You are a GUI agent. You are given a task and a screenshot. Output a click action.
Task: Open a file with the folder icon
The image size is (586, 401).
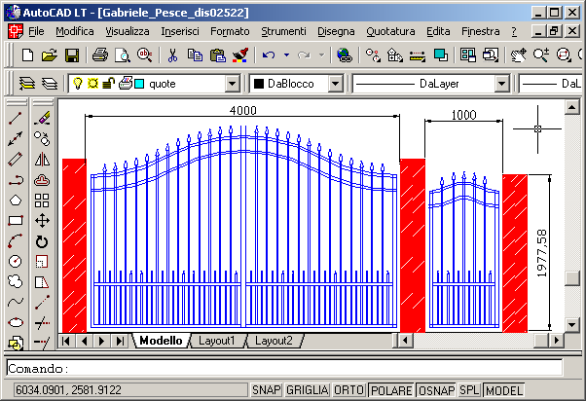pos(50,55)
